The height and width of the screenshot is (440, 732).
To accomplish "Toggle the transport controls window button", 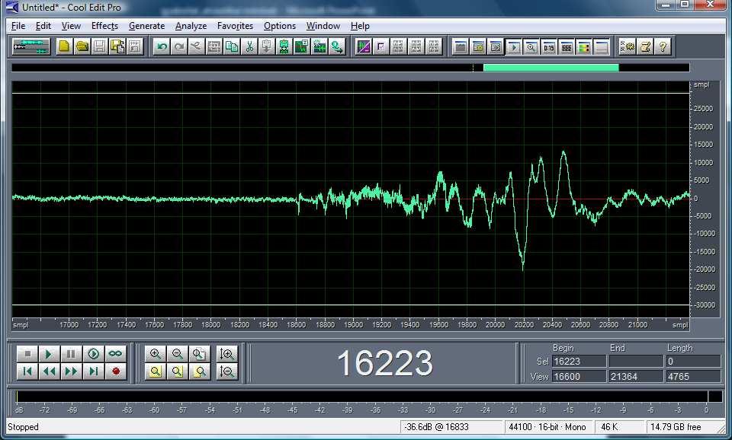I will (x=513, y=46).
